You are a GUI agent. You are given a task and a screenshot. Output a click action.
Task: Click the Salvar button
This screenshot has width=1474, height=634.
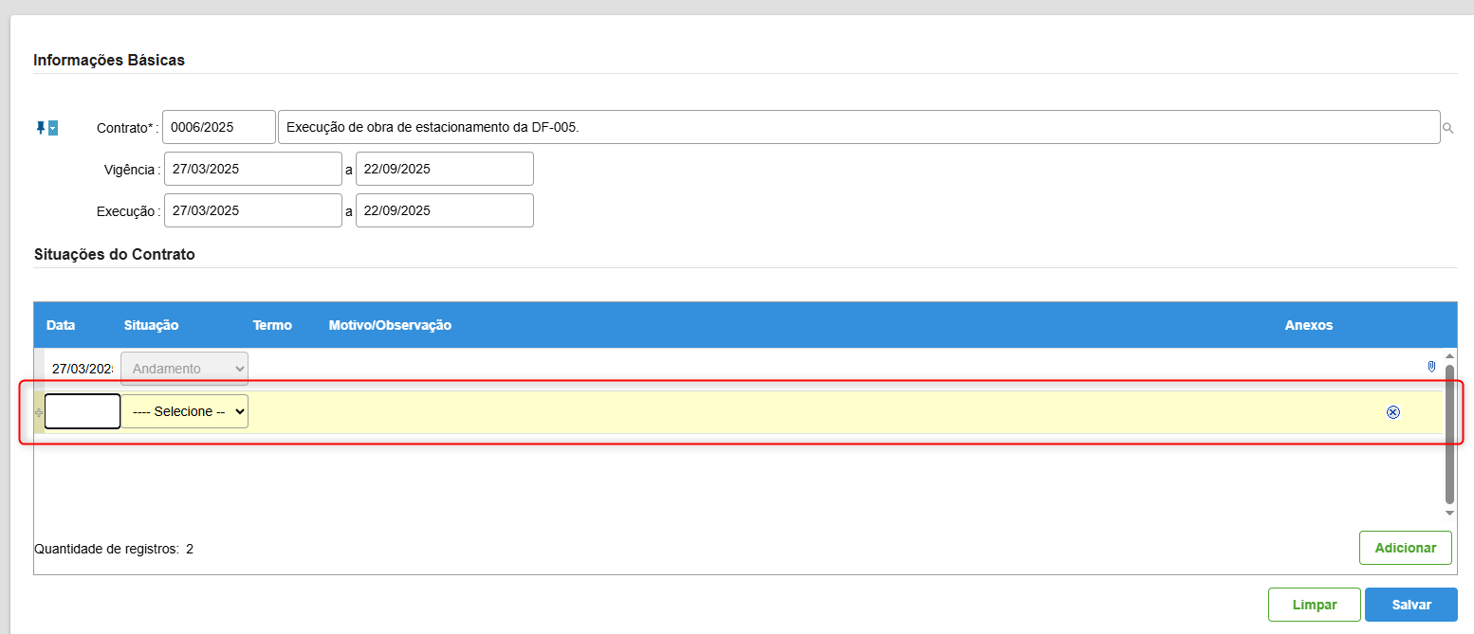coord(1411,605)
